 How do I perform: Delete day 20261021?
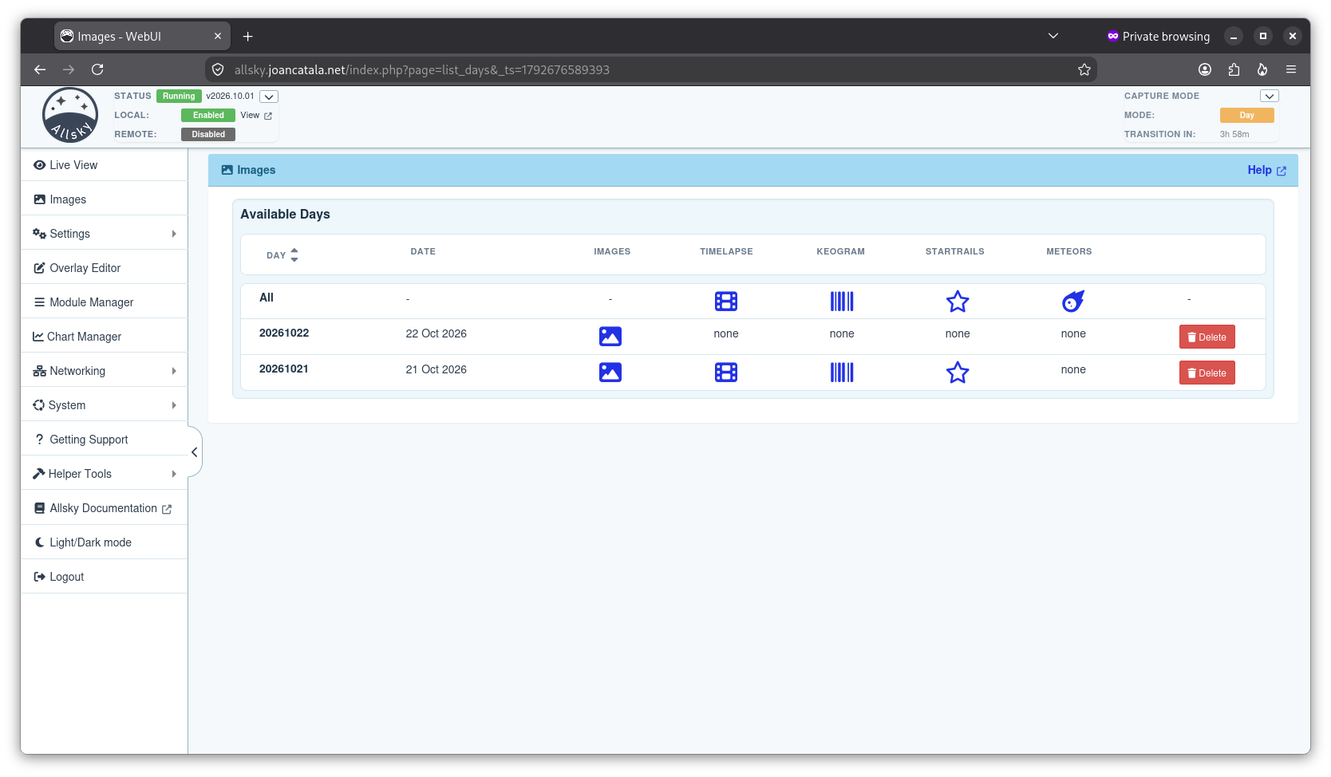coord(1207,373)
